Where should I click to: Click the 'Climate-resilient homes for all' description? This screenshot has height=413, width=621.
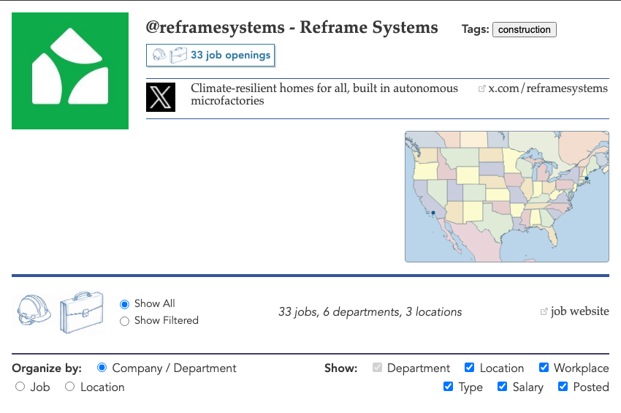(324, 94)
